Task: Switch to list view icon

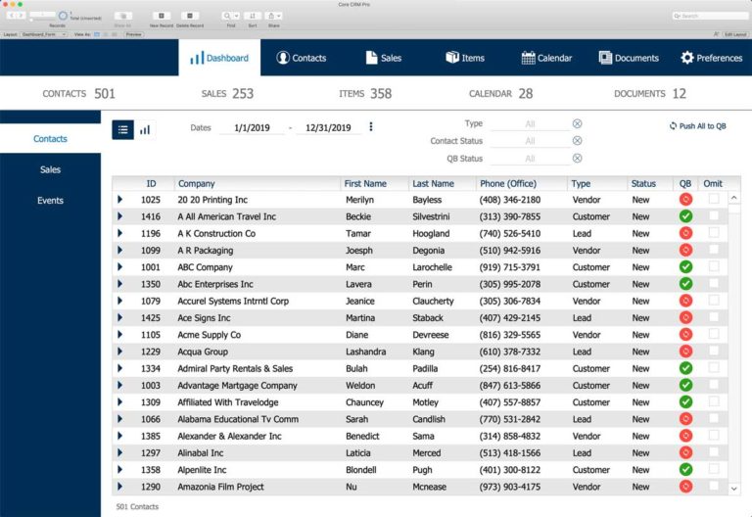Action: 122,129
